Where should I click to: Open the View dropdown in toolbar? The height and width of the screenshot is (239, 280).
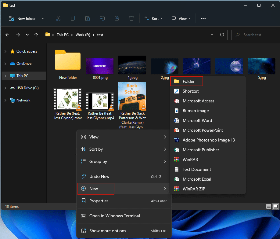pyautogui.click(x=181, y=18)
